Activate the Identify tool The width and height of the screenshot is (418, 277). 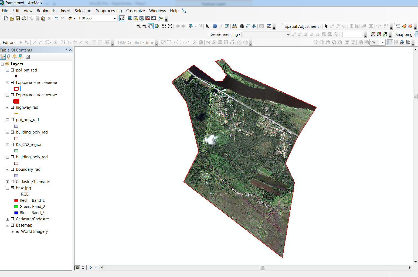(215, 26)
